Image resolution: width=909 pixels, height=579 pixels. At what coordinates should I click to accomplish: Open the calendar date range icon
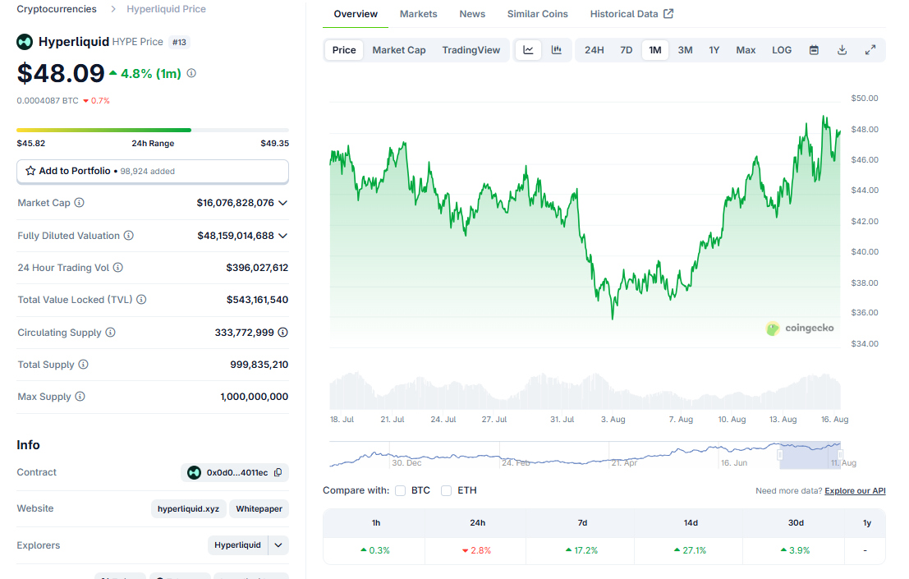(x=814, y=50)
